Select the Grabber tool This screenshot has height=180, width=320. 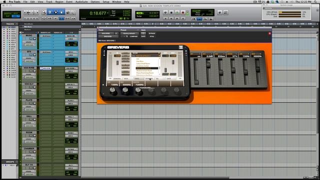click(x=61, y=12)
